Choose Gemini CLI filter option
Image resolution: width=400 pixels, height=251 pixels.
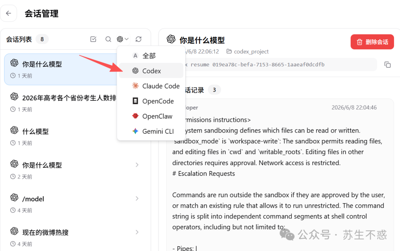pyautogui.click(x=151, y=131)
